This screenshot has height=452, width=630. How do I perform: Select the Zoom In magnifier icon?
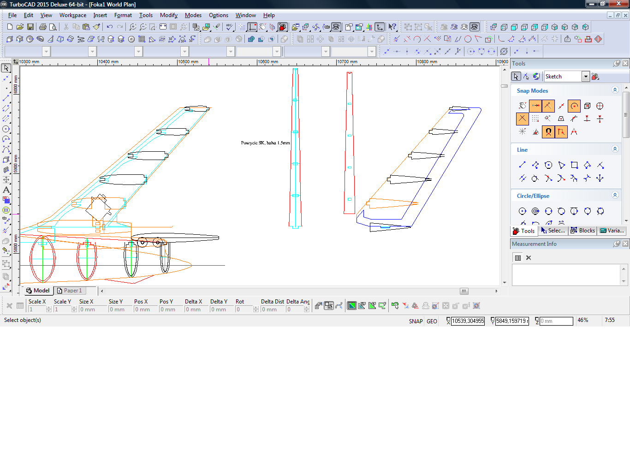click(133, 27)
